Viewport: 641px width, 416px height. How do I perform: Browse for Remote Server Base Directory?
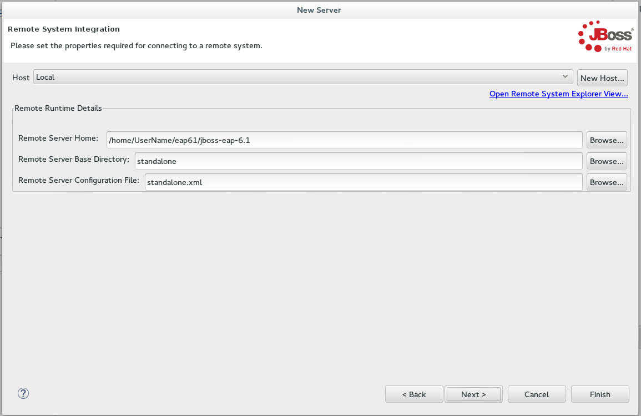click(606, 161)
